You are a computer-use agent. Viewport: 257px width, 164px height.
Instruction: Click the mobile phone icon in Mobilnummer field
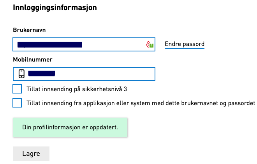coord(22,74)
